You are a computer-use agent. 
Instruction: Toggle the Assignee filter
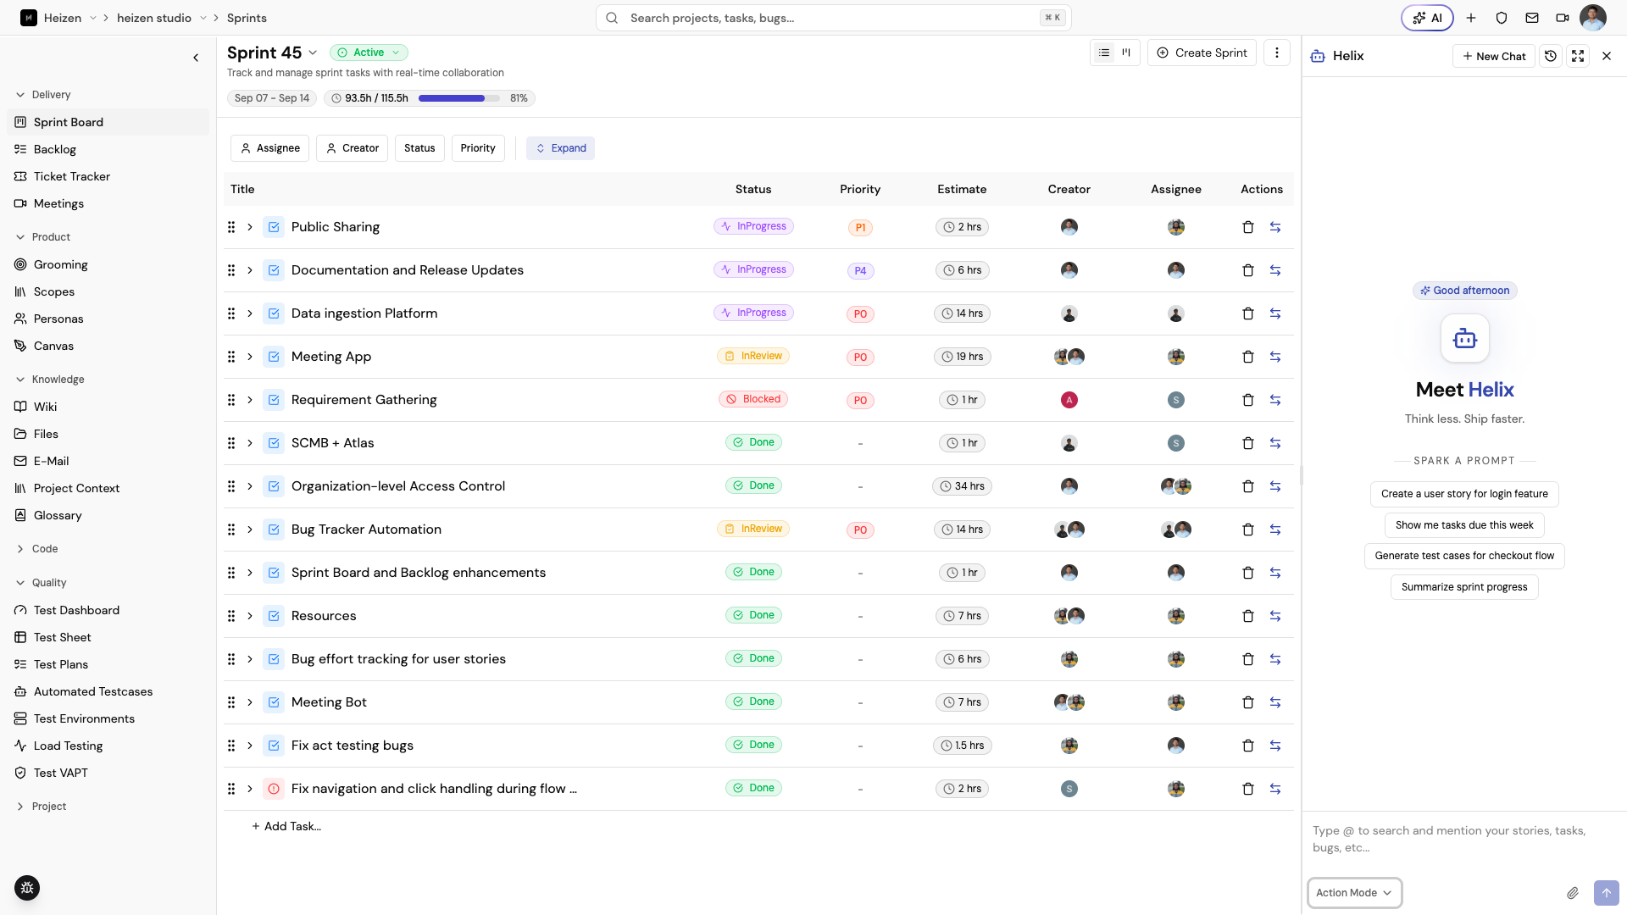pyautogui.click(x=269, y=148)
